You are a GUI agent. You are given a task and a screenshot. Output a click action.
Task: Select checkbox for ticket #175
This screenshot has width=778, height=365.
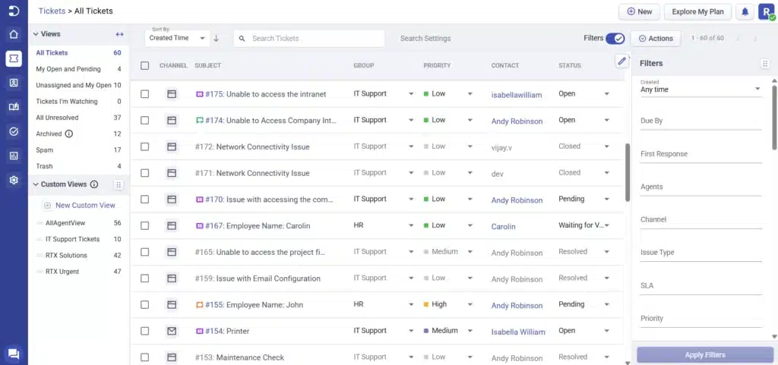(x=145, y=93)
